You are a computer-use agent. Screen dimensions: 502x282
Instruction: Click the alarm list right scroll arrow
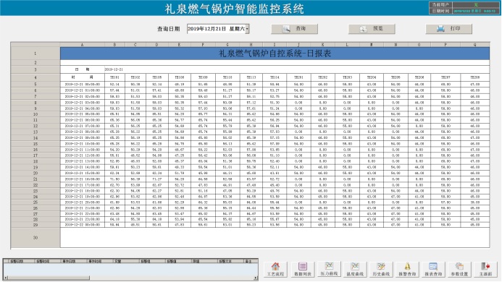(256, 278)
